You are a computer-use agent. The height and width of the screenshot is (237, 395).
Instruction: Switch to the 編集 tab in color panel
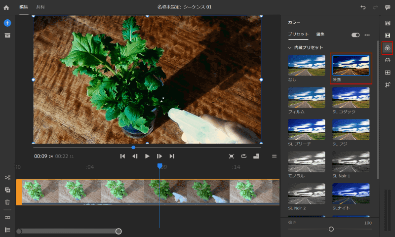(320, 35)
